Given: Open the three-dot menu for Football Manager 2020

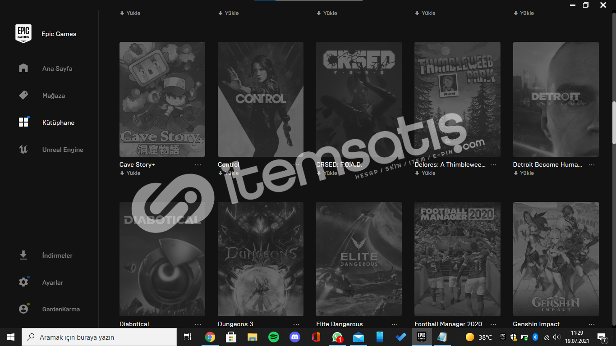Looking at the screenshot, I should tap(493, 324).
